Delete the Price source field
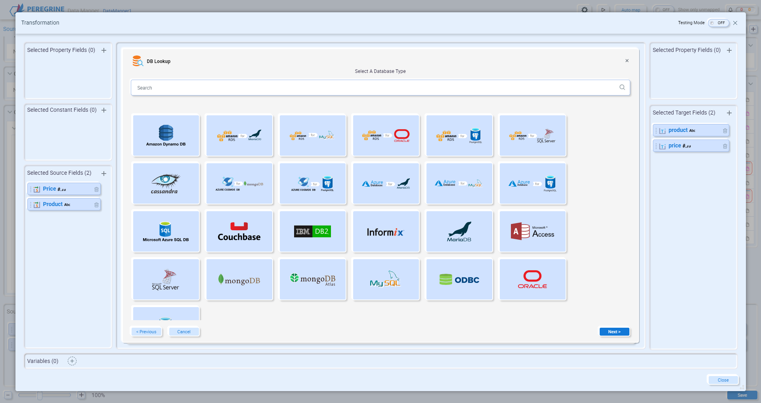The image size is (761, 403). coord(96,189)
